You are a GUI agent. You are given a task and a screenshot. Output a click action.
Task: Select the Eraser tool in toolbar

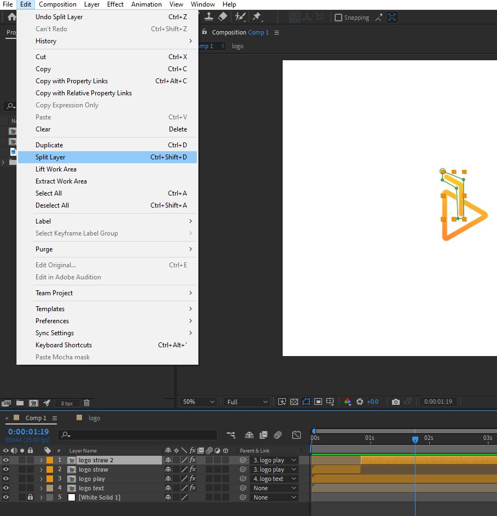click(x=223, y=18)
